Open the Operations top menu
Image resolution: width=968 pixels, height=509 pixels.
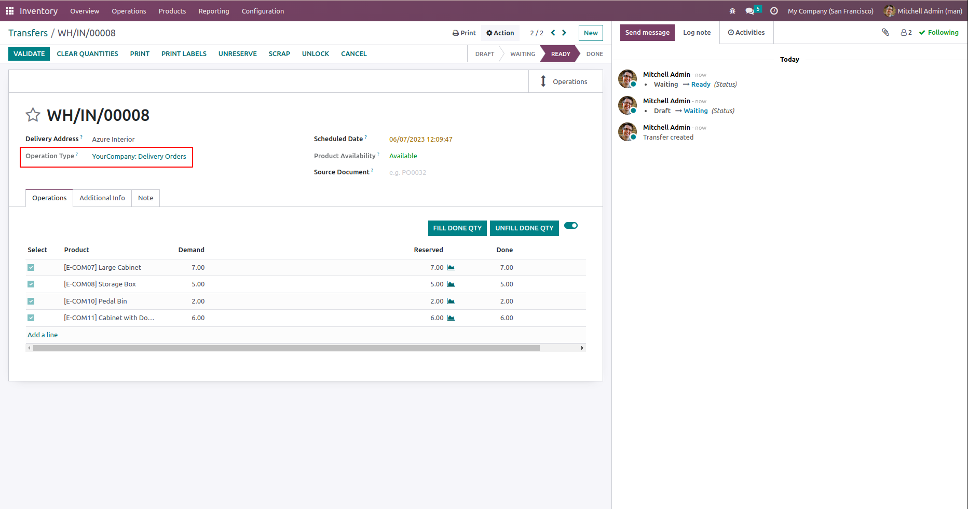pos(129,11)
